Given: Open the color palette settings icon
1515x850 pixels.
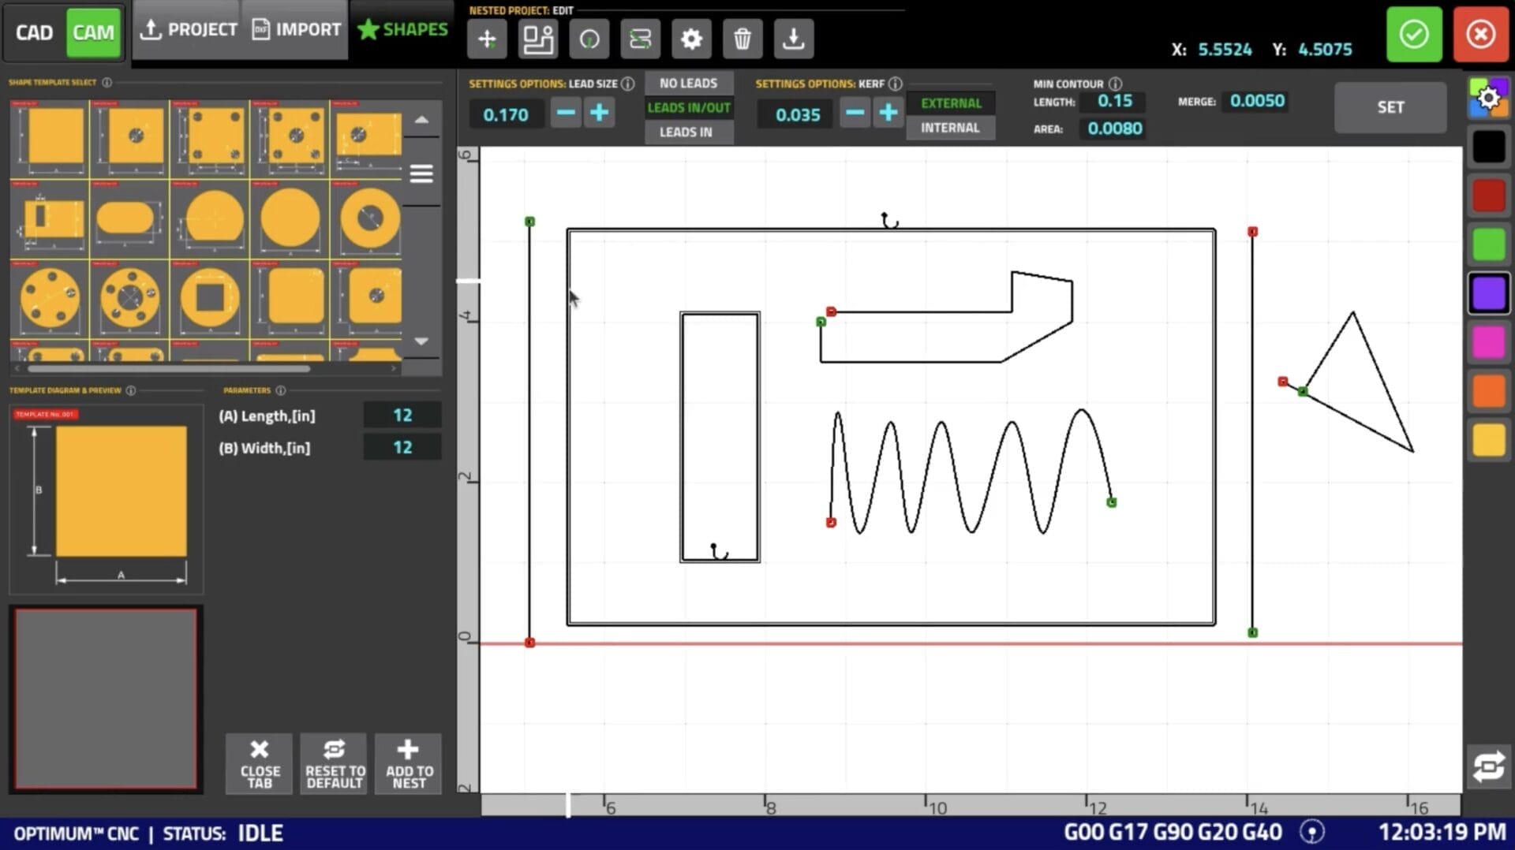Looking at the screenshot, I should (x=1488, y=99).
